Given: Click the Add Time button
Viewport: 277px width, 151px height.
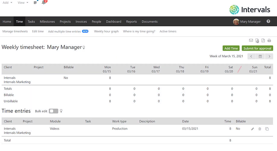Looking at the screenshot, I should [231, 48].
